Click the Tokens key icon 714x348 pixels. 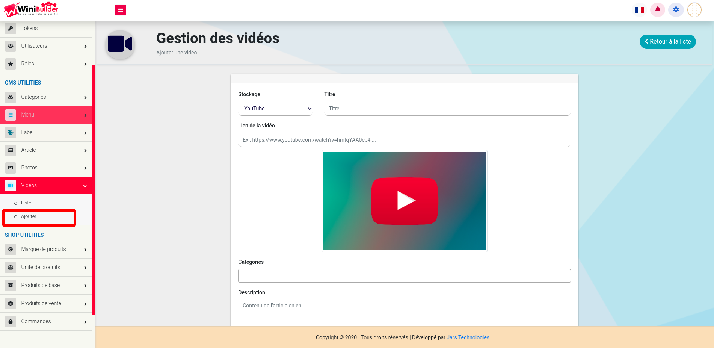[11, 28]
